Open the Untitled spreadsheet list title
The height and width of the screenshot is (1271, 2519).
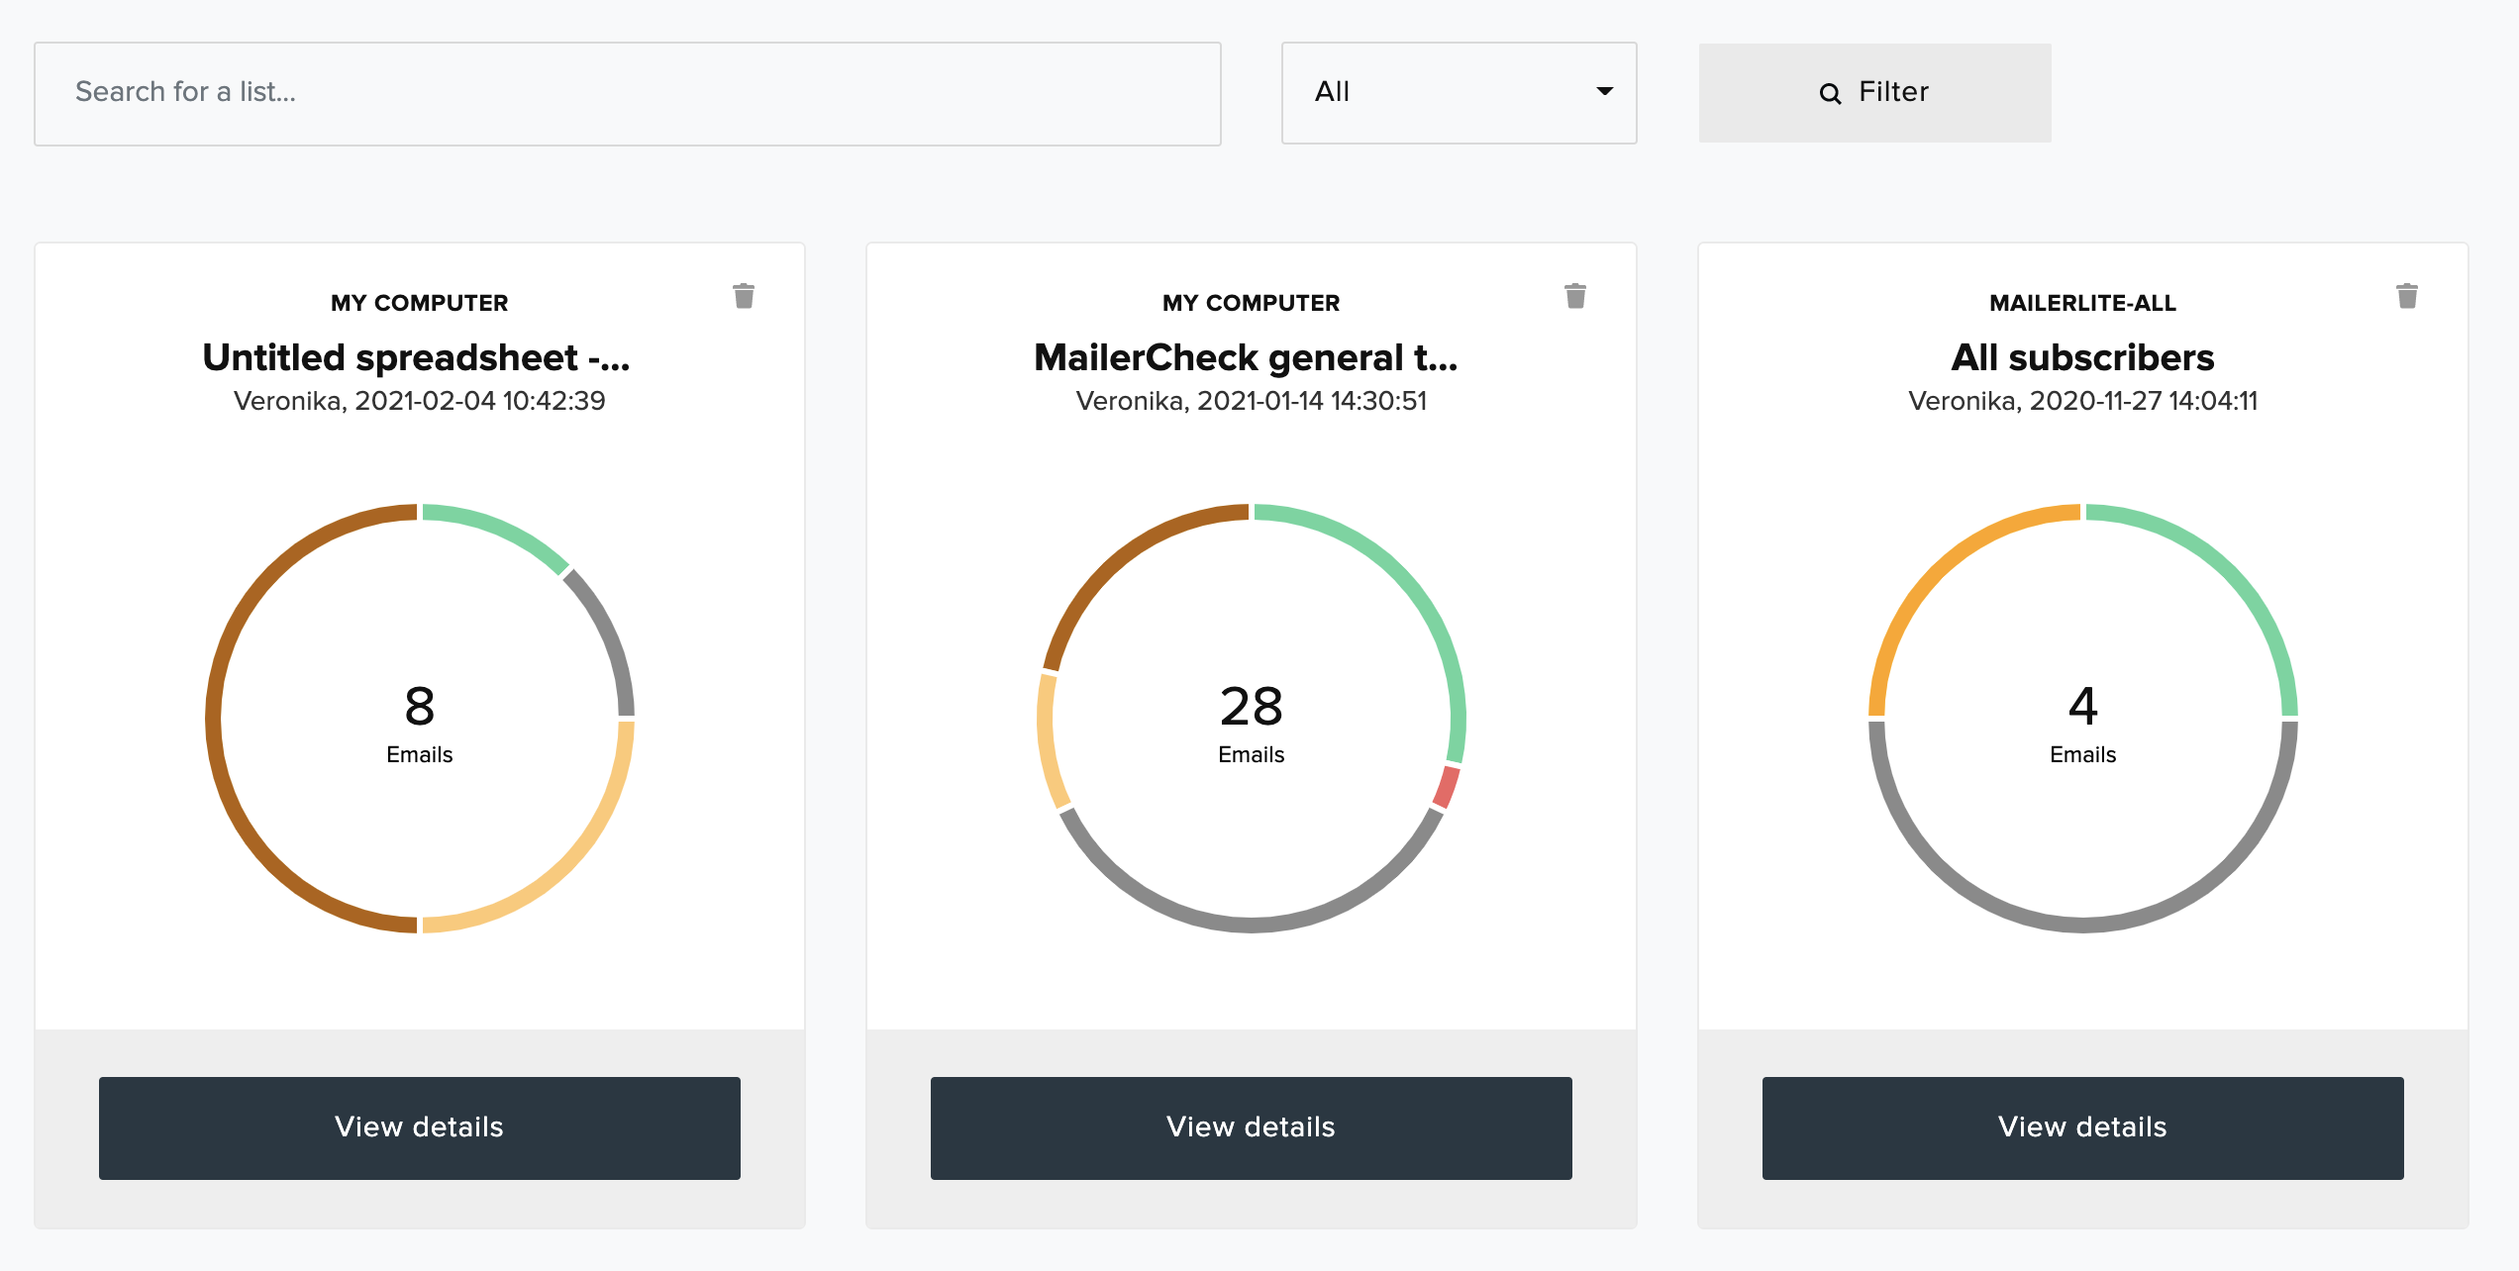click(x=417, y=357)
